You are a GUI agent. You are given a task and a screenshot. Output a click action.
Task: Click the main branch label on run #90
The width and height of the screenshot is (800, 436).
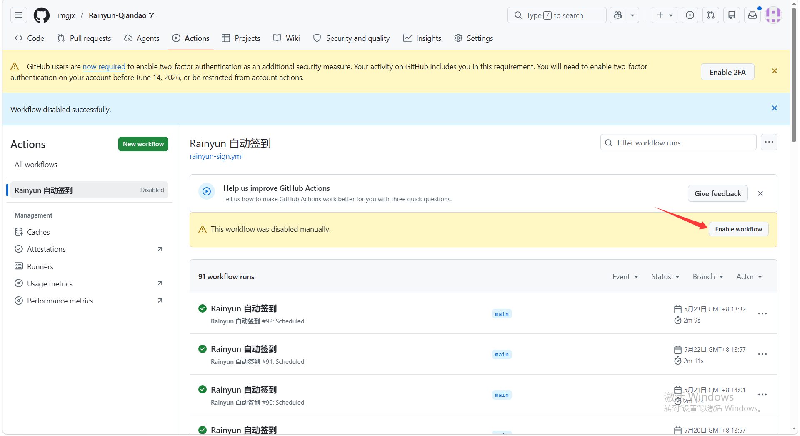click(502, 395)
